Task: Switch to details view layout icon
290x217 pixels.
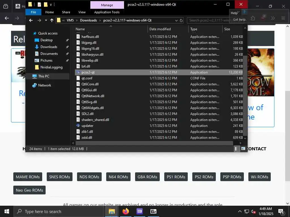Action: (236, 149)
